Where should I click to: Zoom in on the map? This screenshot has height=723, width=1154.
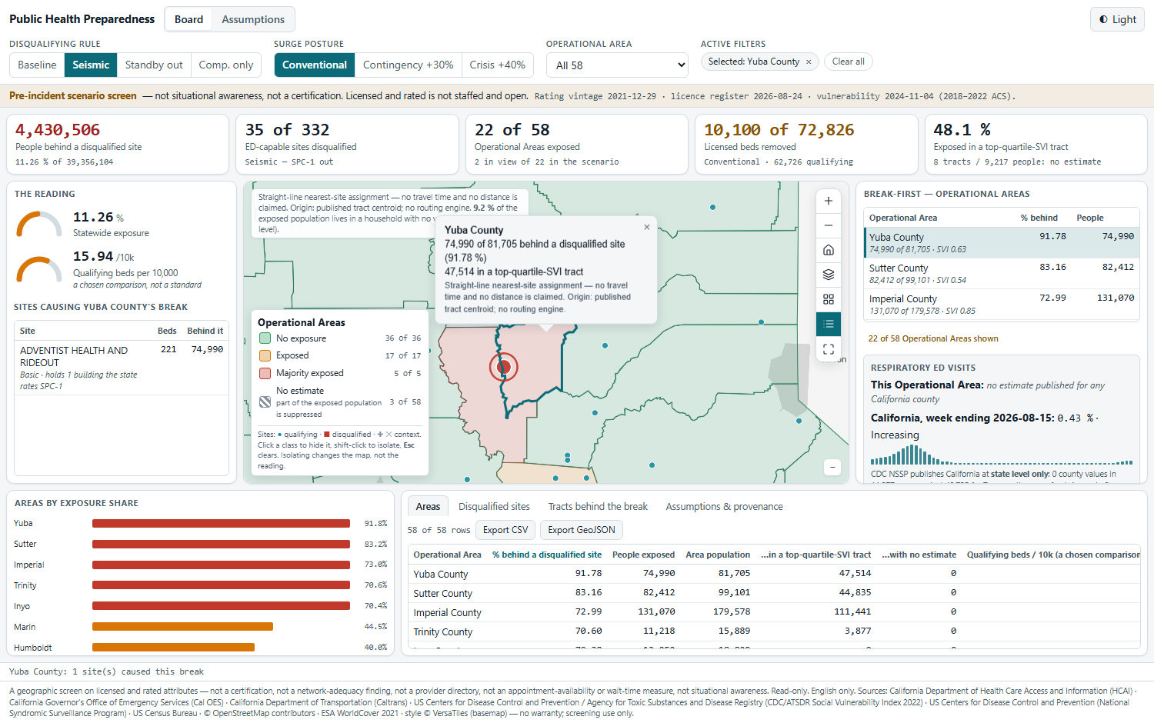click(829, 201)
